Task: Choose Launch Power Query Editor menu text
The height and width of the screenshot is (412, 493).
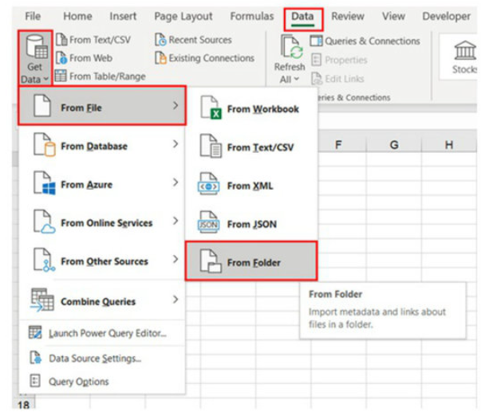Action: click(x=108, y=333)
